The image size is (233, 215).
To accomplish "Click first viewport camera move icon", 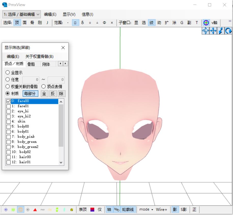I will point(206,31).
